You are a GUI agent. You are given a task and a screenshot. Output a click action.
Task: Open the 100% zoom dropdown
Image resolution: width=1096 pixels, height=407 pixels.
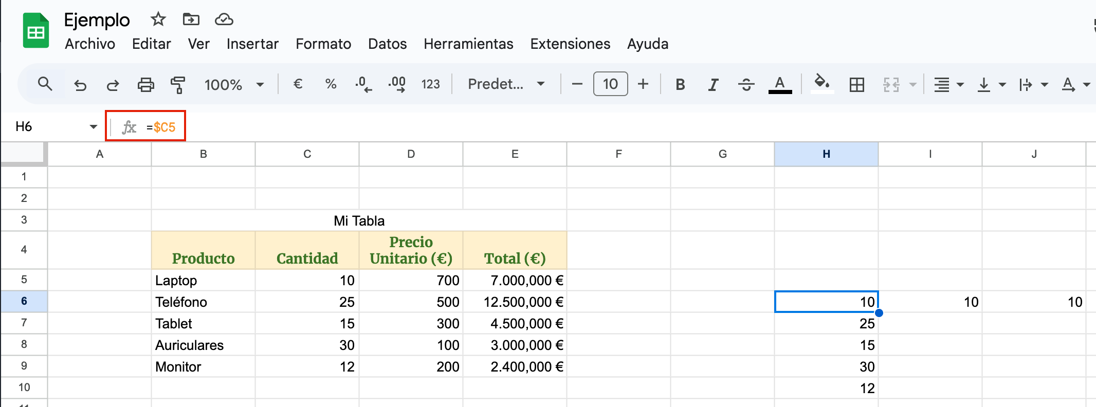[234, 85]
